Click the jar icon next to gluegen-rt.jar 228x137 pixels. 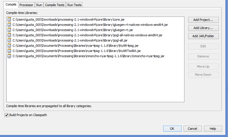pos(9,30)
